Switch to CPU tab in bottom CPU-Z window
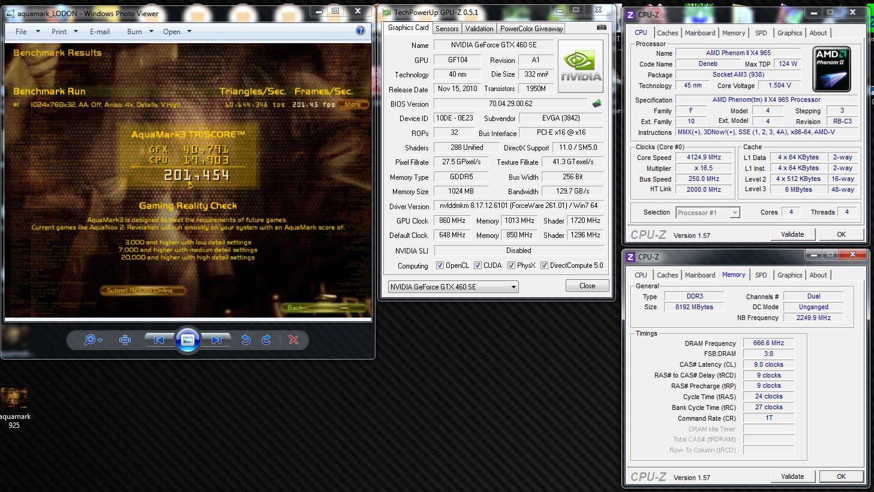Viewport: 874px width, 492px height. 641,275
